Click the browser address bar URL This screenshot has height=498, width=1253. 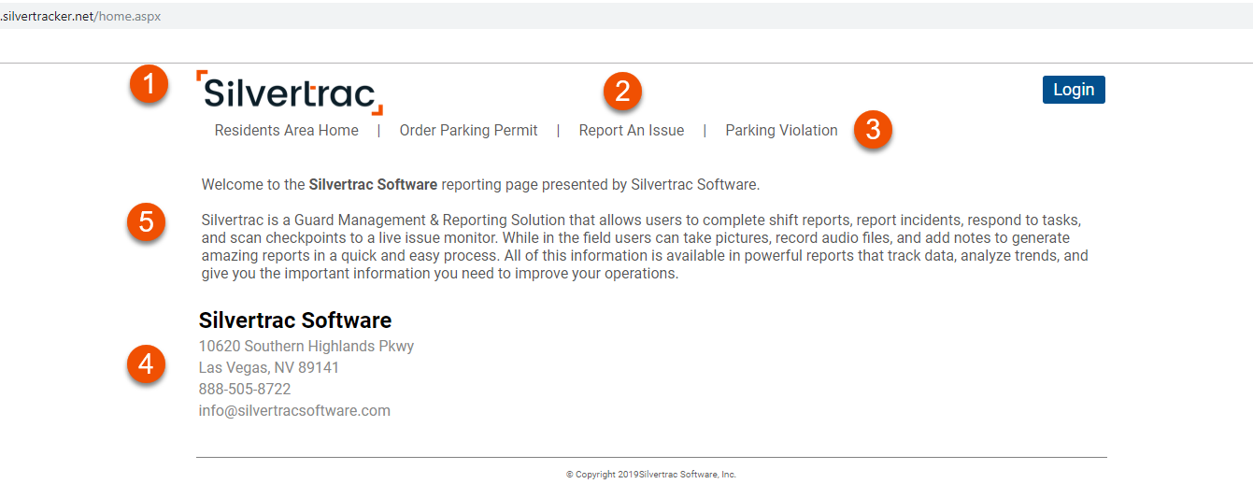click(81, 17)
